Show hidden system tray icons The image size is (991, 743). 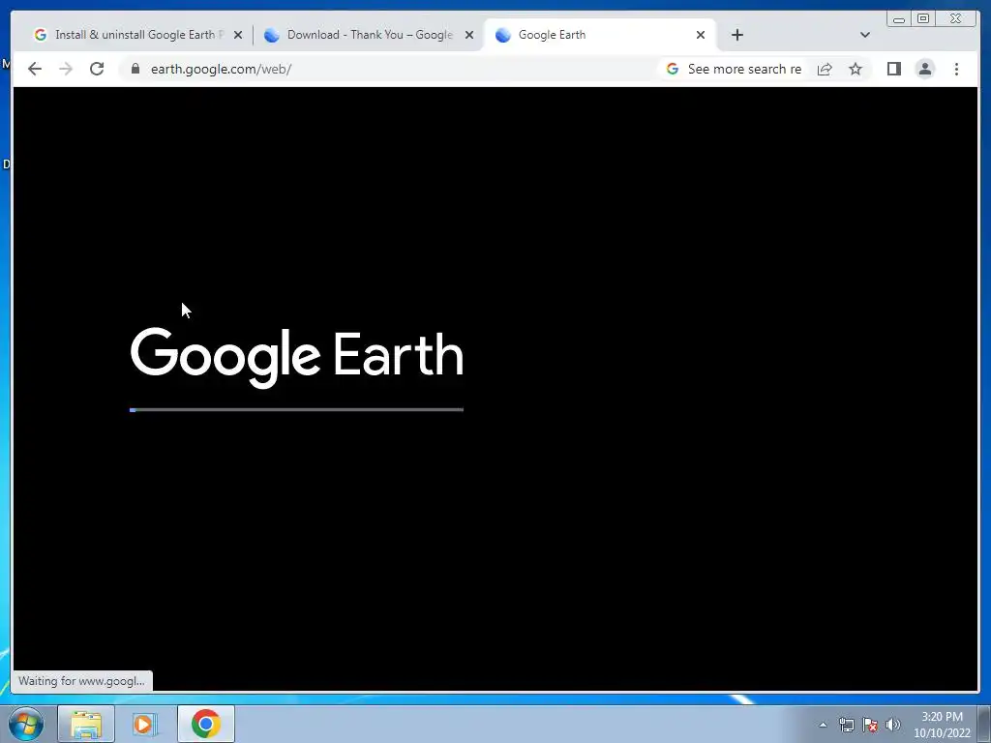823,725
